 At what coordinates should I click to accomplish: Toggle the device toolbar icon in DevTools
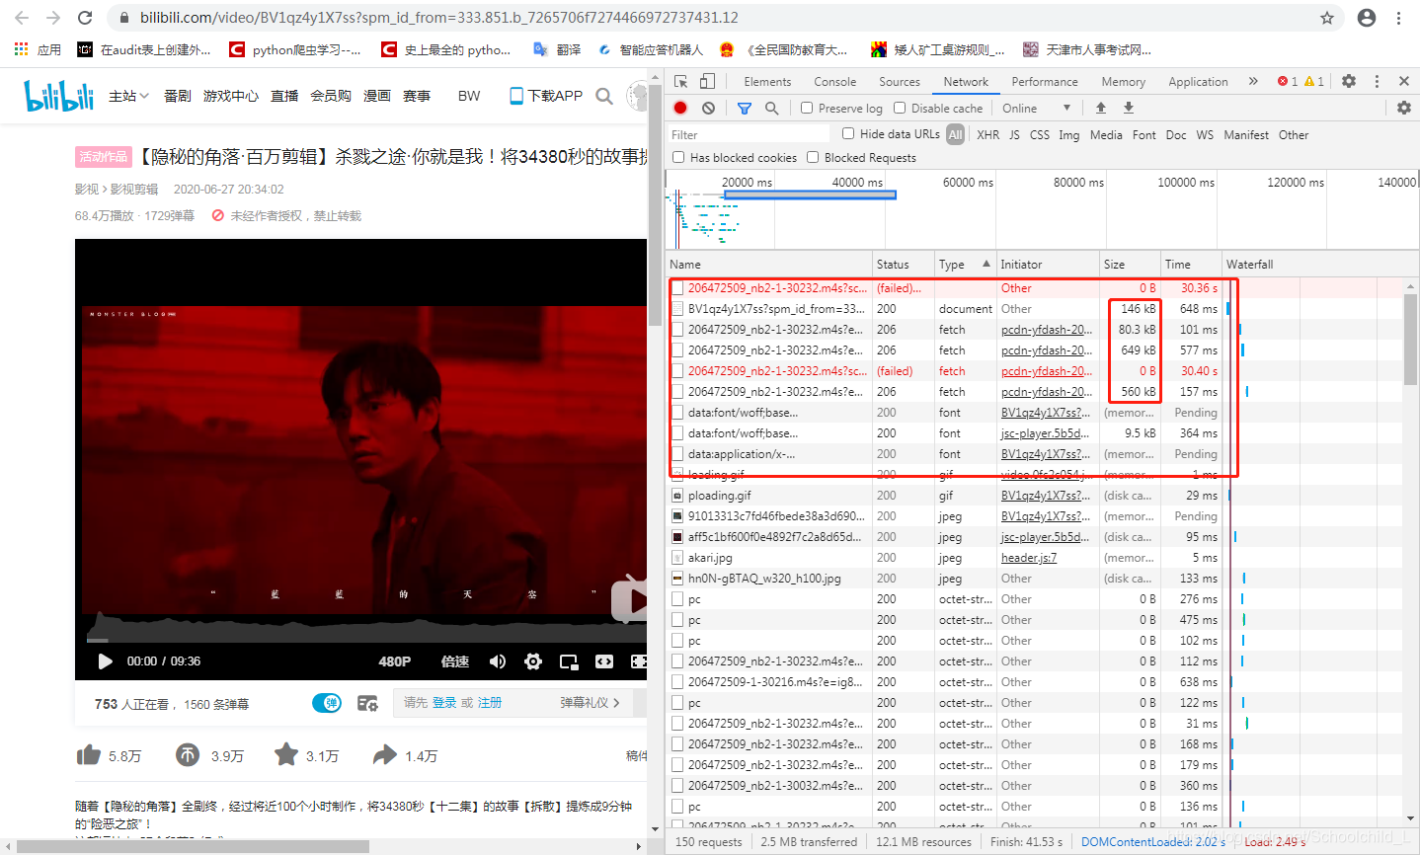click(x=707, y=81)
